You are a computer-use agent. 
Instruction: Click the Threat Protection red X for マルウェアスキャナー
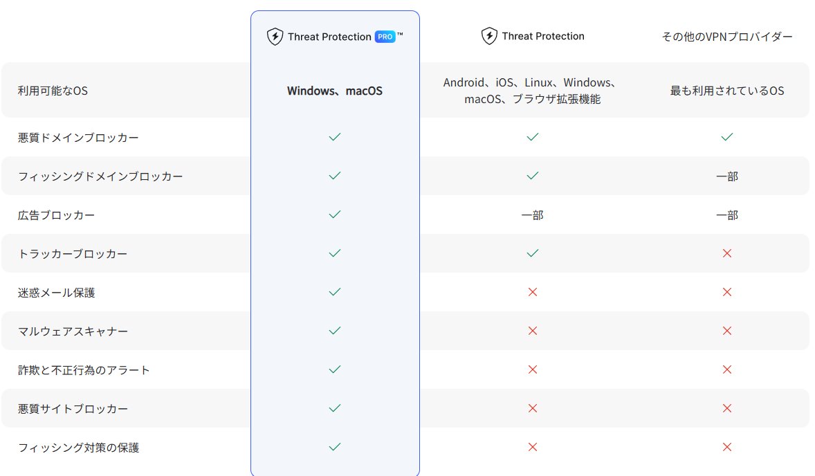532,331
